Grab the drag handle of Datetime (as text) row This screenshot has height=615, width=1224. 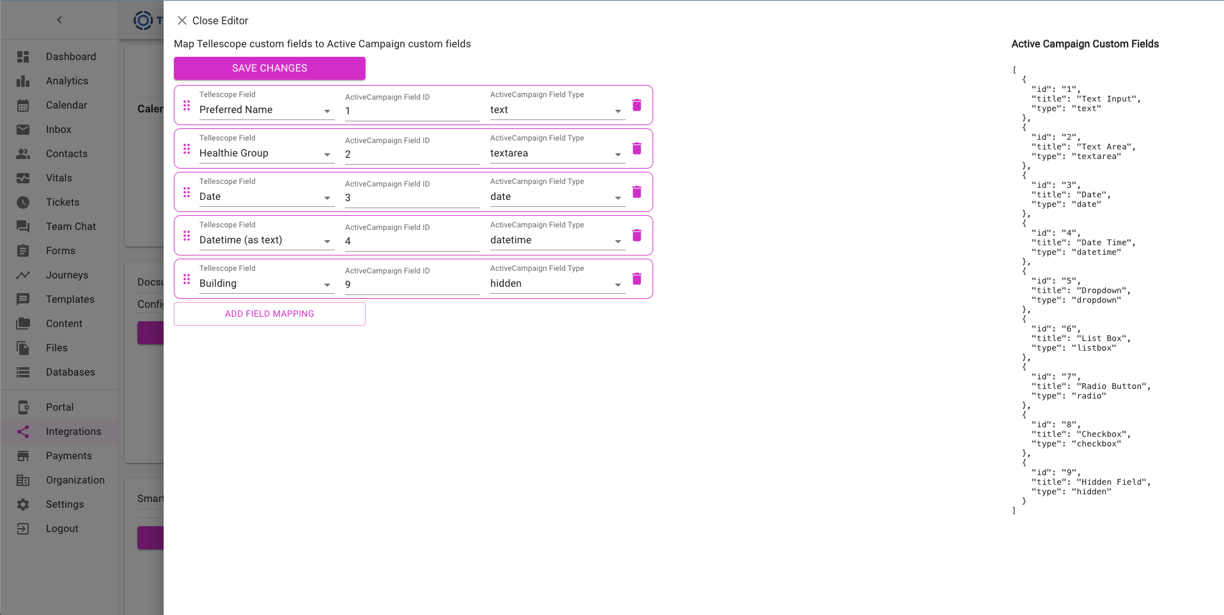[187, 236]
